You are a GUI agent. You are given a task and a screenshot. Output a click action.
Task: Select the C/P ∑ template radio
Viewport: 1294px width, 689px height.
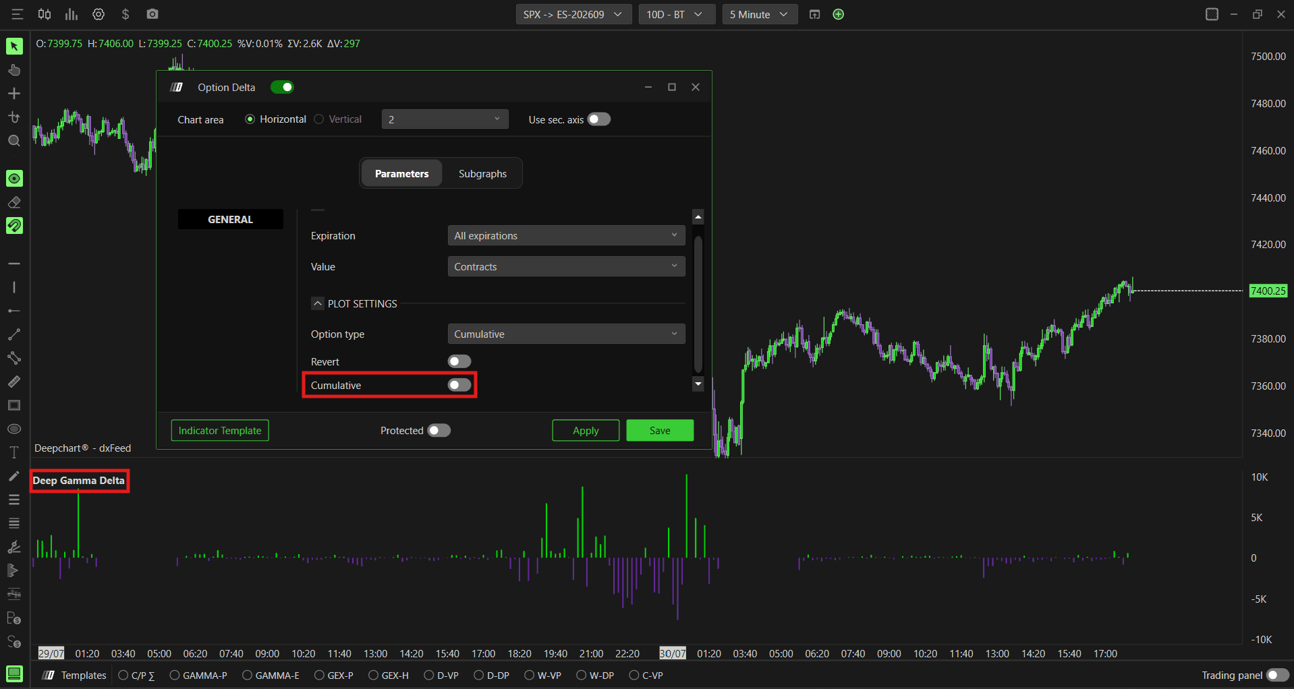pos(123,675)
